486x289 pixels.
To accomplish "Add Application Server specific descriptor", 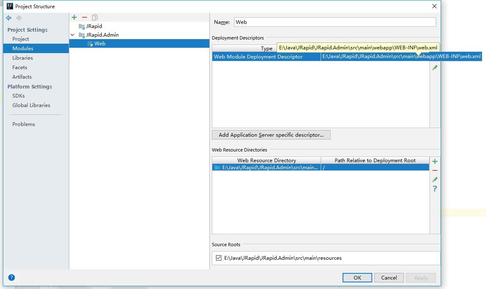I will (x=271, y=135).
